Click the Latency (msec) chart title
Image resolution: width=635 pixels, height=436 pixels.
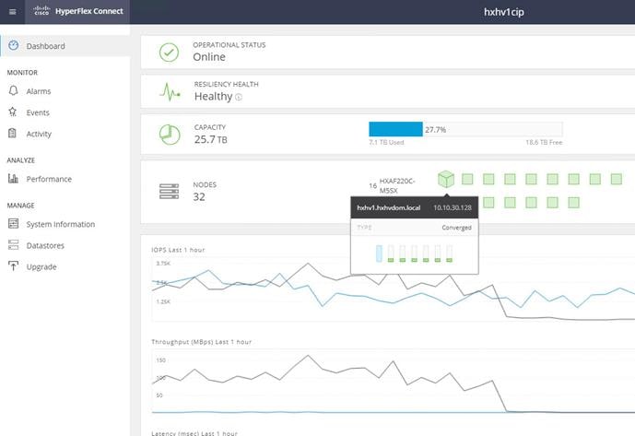click(194, 432)
